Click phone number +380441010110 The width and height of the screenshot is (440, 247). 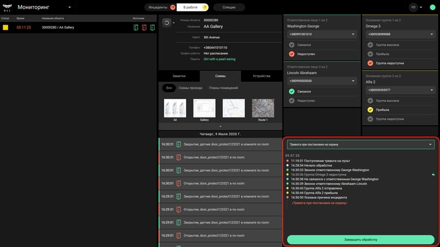coord(216,48)
